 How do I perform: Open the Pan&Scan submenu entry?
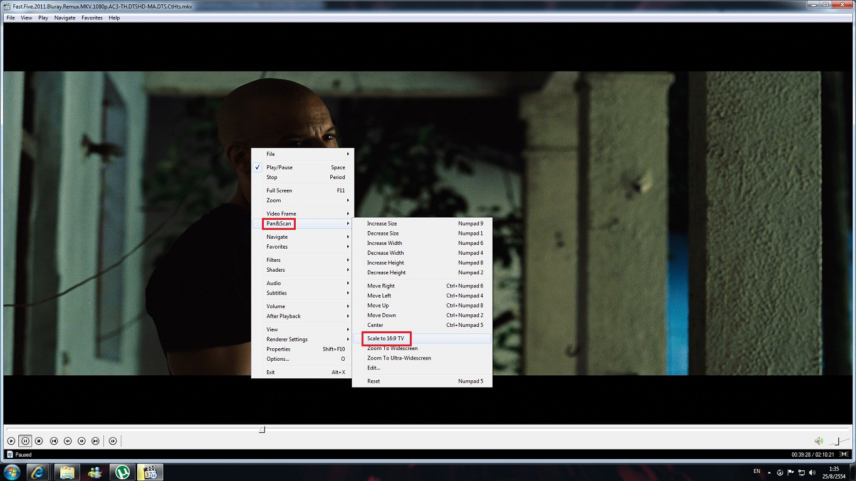coord(303,224)
